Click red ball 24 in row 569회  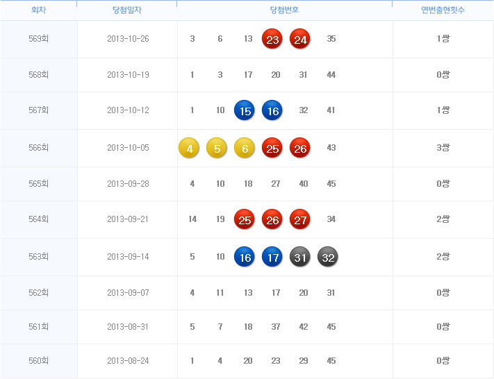click(x=300, y=39)
